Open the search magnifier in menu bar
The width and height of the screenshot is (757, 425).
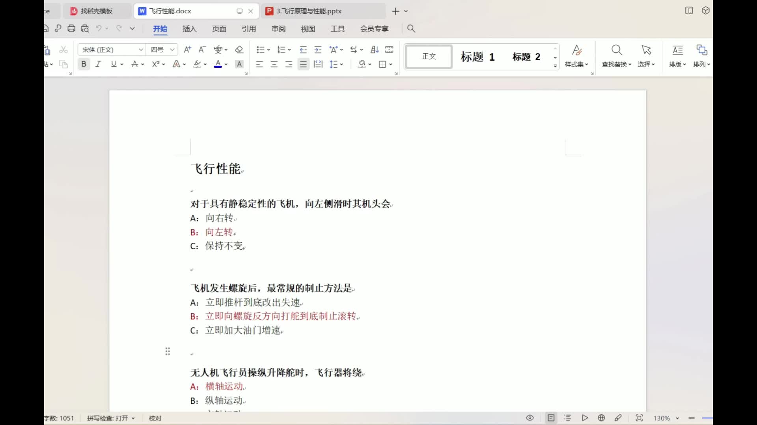point(411,28)
